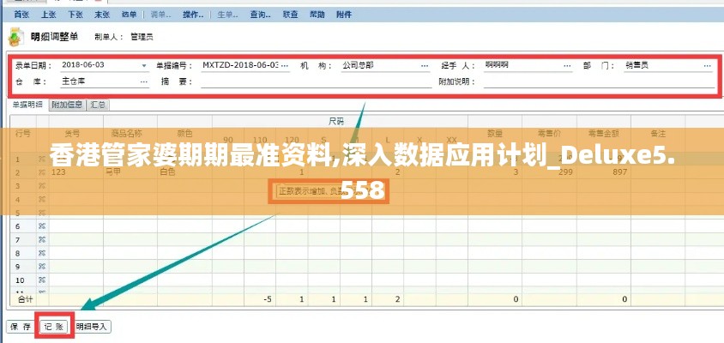724x343 pixels.
Task: Click the 合计 totals row label
Action: click(x=26, y=299)
